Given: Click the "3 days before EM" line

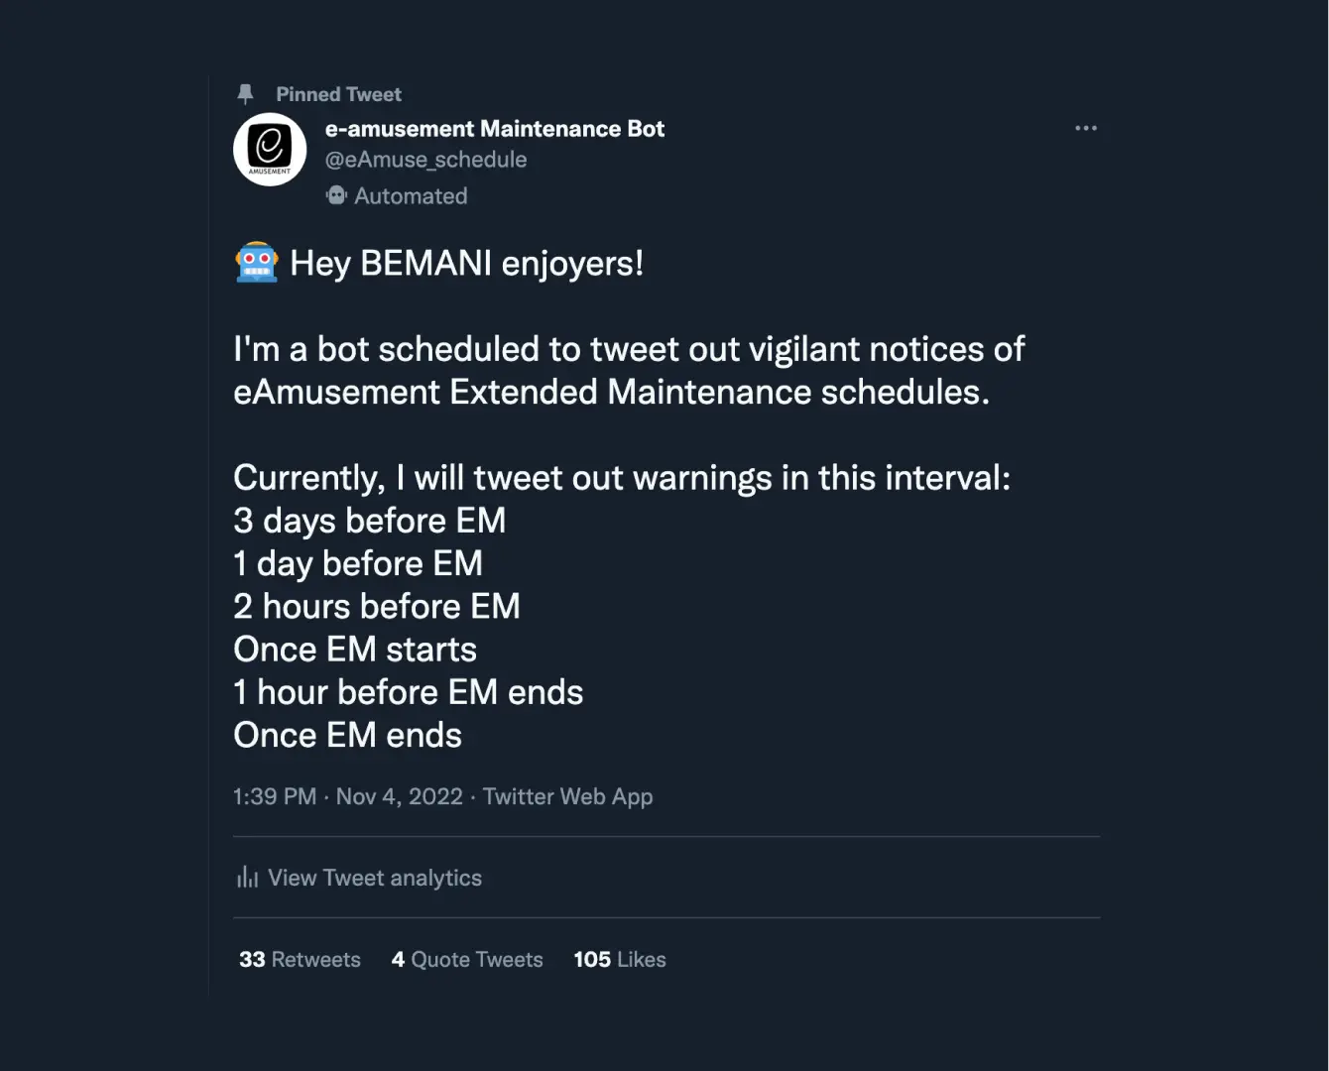Looking at the screenshot, I should click(x=369, y=521).
